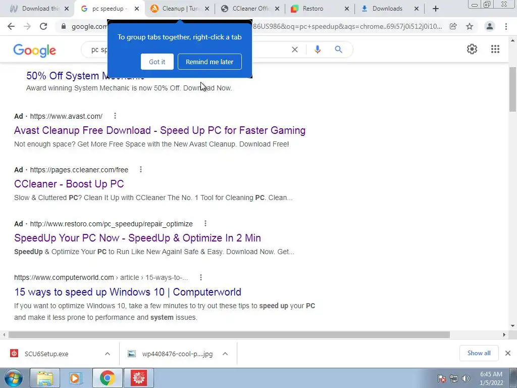Screen dimensions: 517x388
Task: Open the Chrome profile avatar
Action: coord(490,26)
